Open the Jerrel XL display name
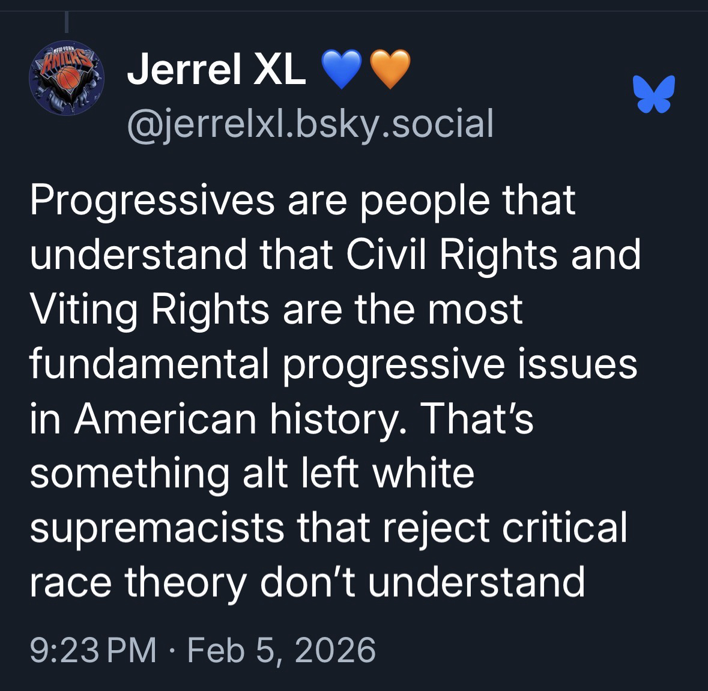The width and height of the screenshot is (708, 691). 215,71
